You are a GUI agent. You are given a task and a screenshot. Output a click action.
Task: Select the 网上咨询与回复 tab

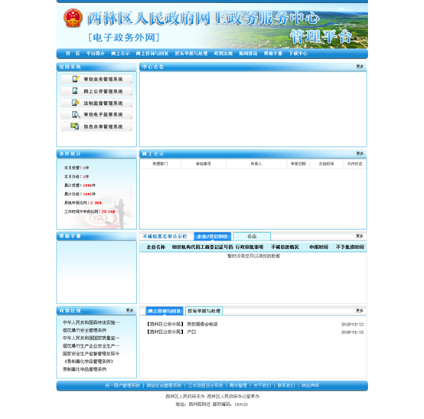tap(164, 311)
